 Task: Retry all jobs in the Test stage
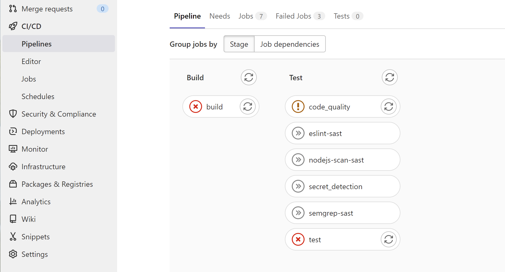pyautogui.click(x=390, y=77)
